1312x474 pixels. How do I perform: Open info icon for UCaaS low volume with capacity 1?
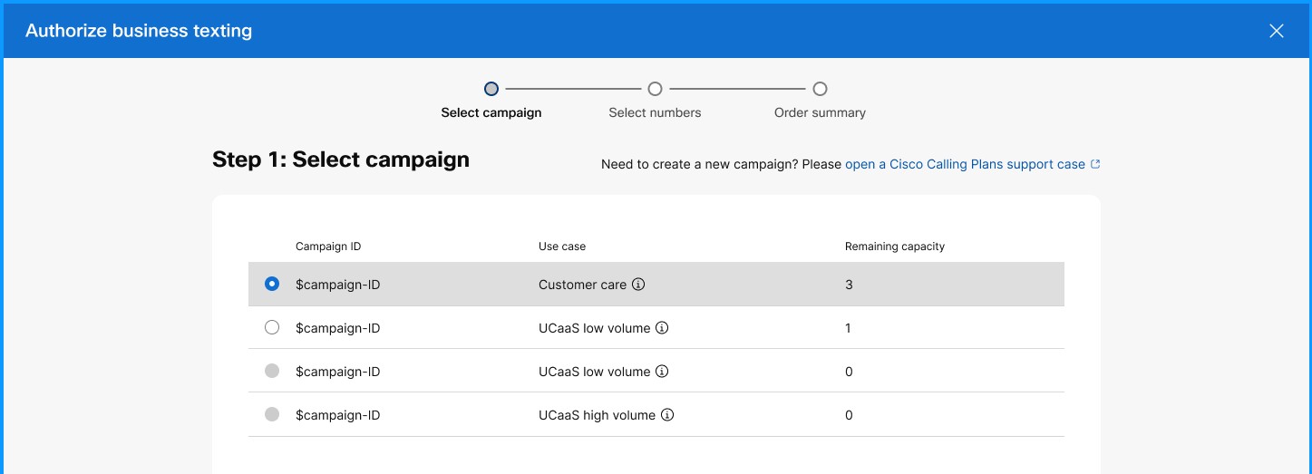[x=662, y=328]
